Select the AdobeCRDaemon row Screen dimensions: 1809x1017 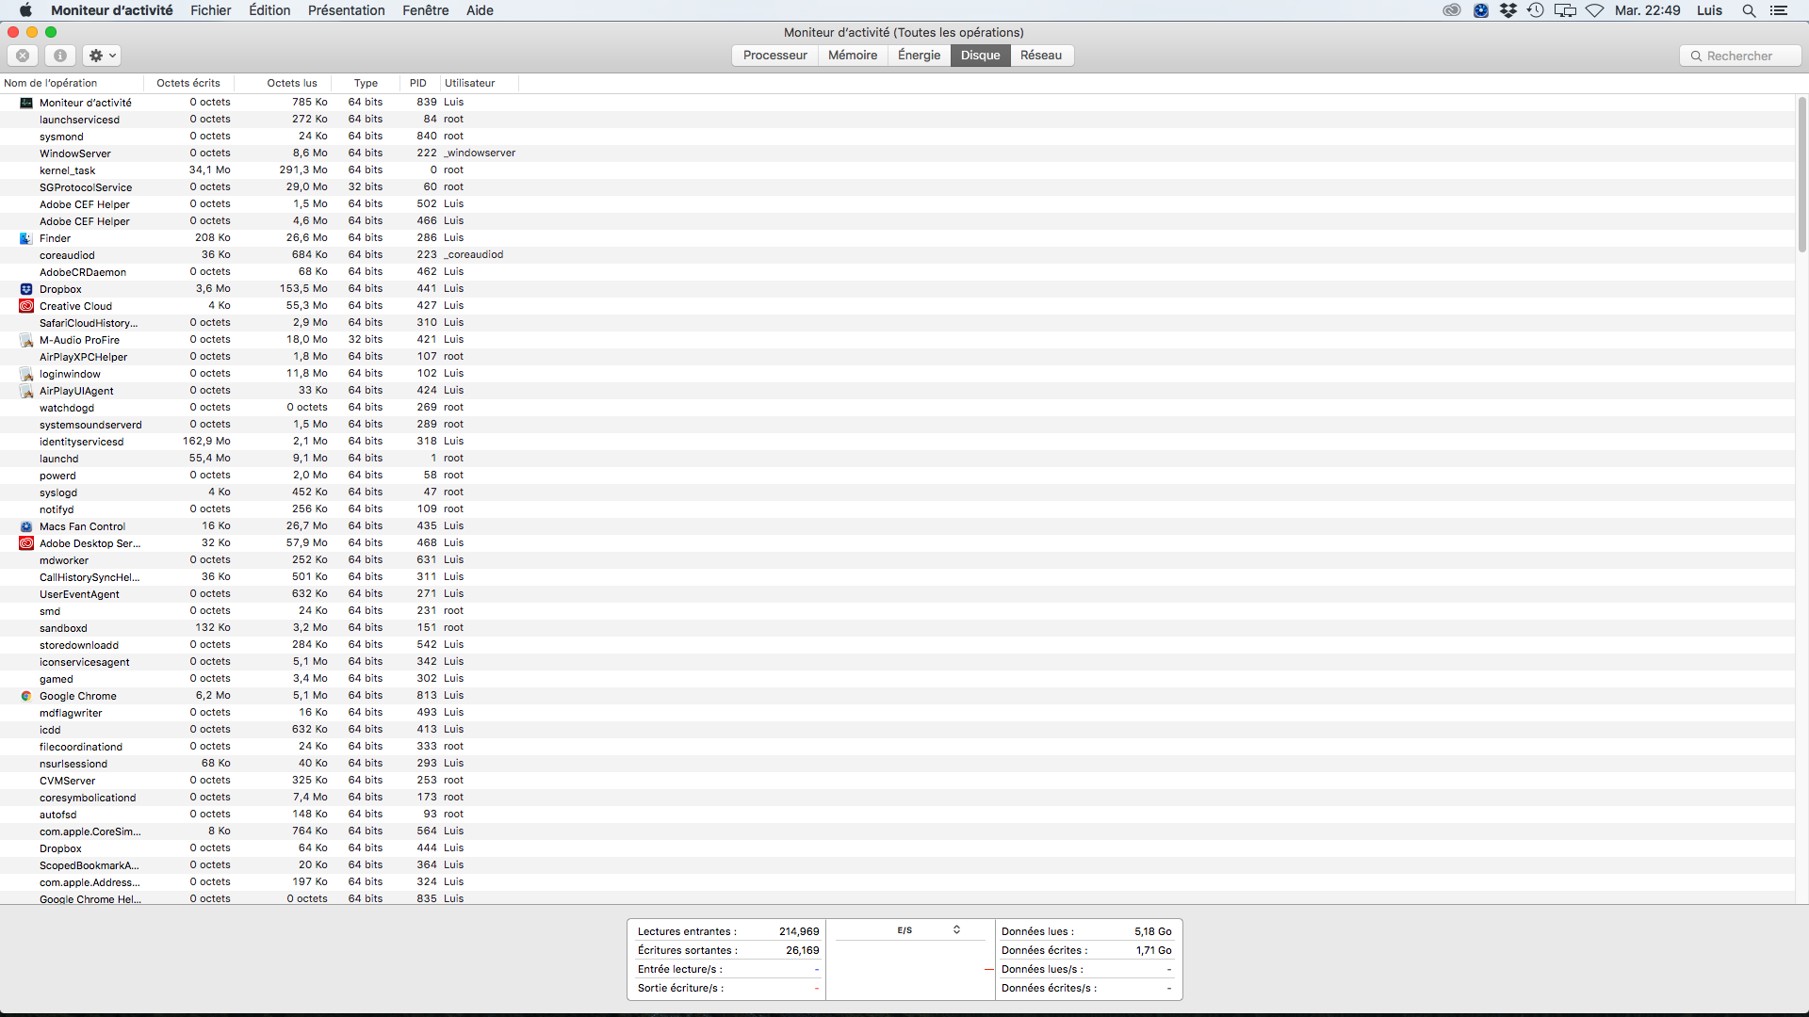tap(897, 272)
